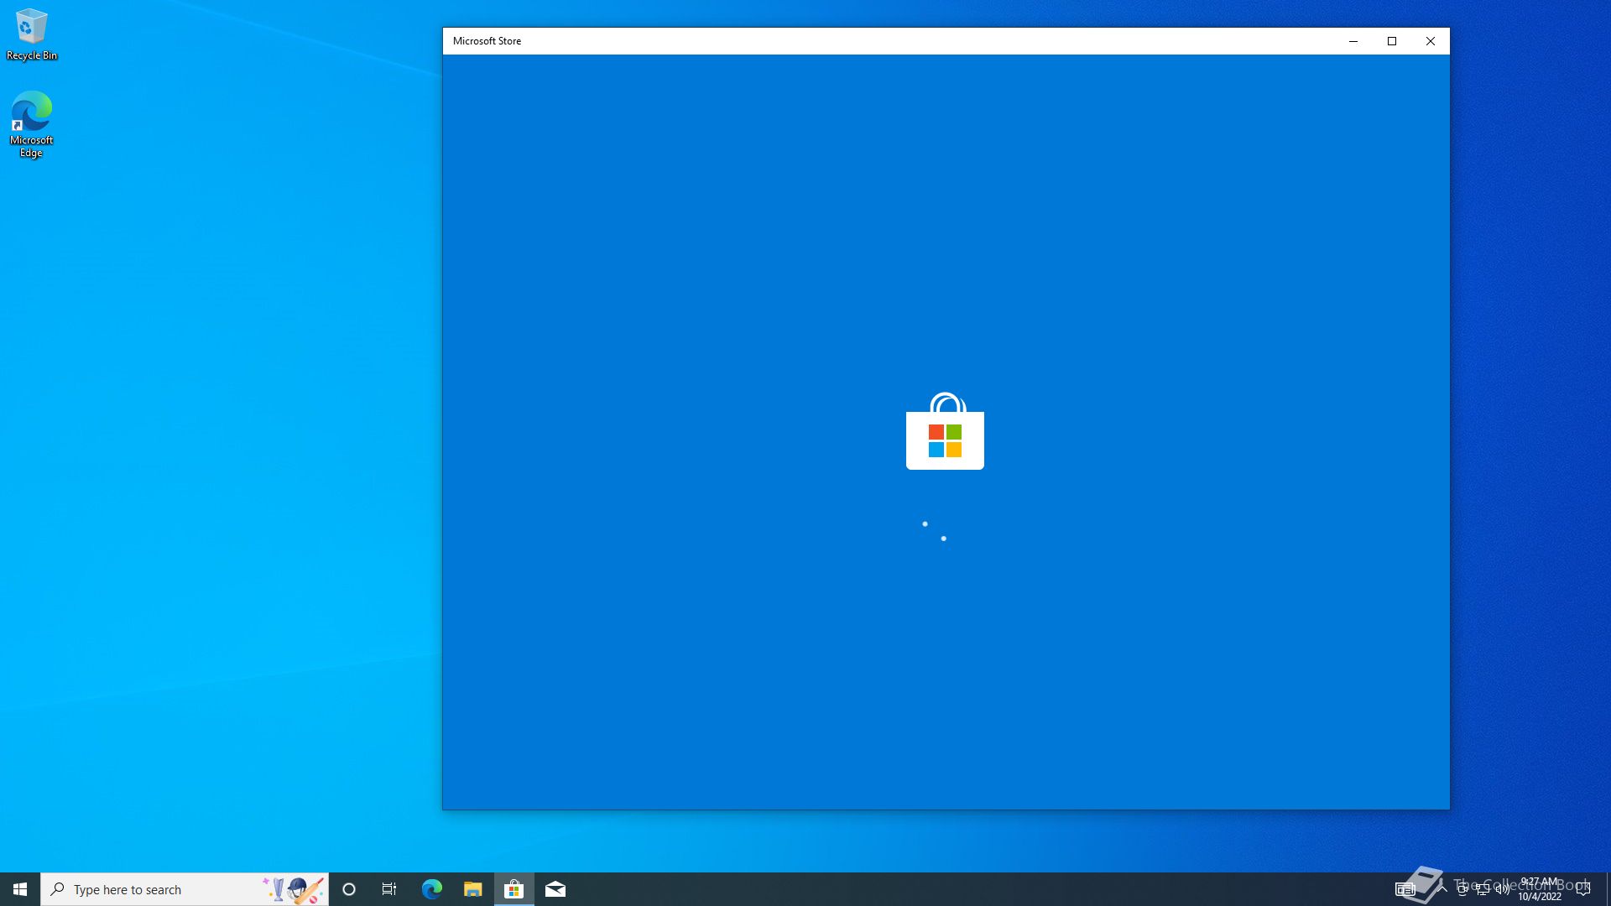Viewport: 1611px width, 906px height.
Task: Open Cortana from the taskbar
Action: point(349,889)
